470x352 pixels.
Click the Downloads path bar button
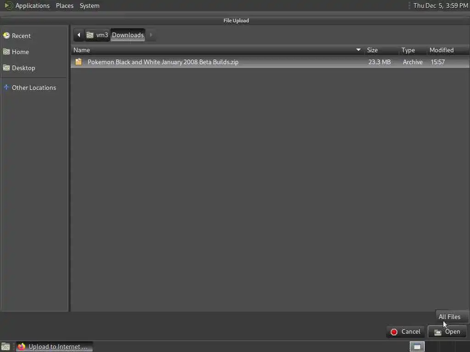[x=128, y=35]
